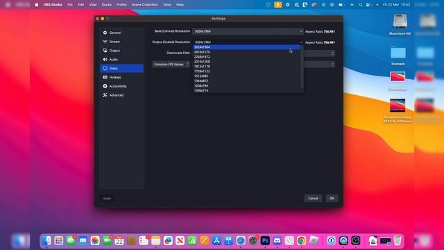
Task: Open Google Chrome from the dock
Action: click(x=301, y=241)
